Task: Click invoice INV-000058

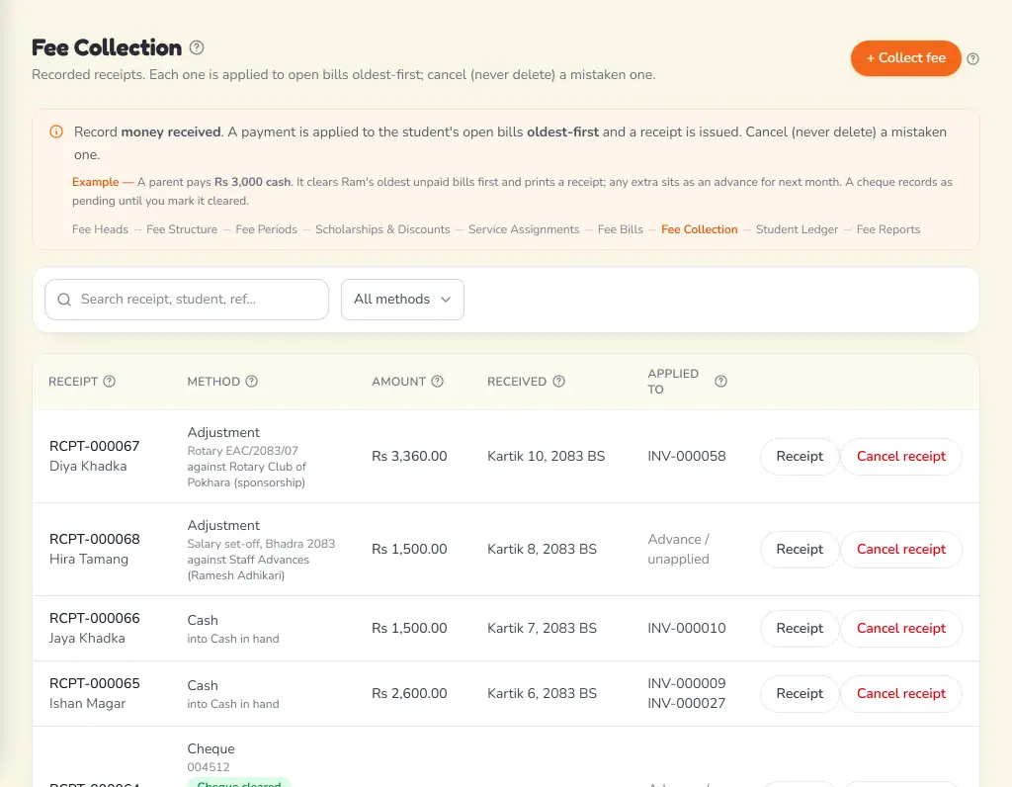Action: tap(687, 457)
